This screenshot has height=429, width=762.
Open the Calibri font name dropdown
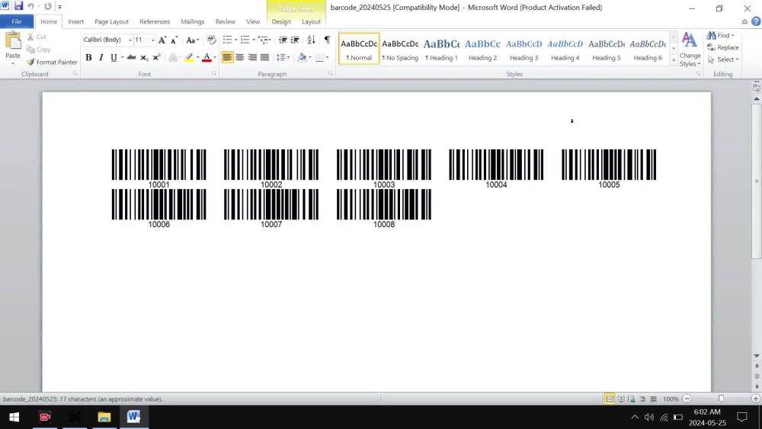(x=130, y=40)
